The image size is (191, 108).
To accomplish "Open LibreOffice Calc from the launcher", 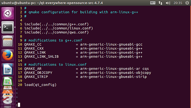I will pos(7,81).
